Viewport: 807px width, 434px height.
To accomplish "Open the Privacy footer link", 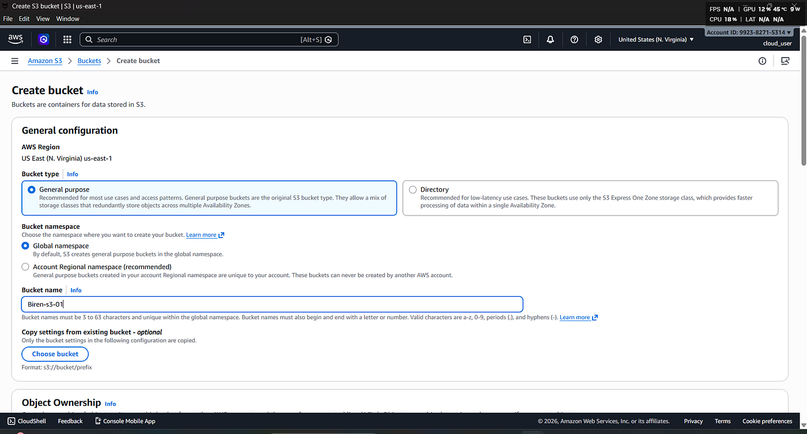I will click(x=693, y=421).
